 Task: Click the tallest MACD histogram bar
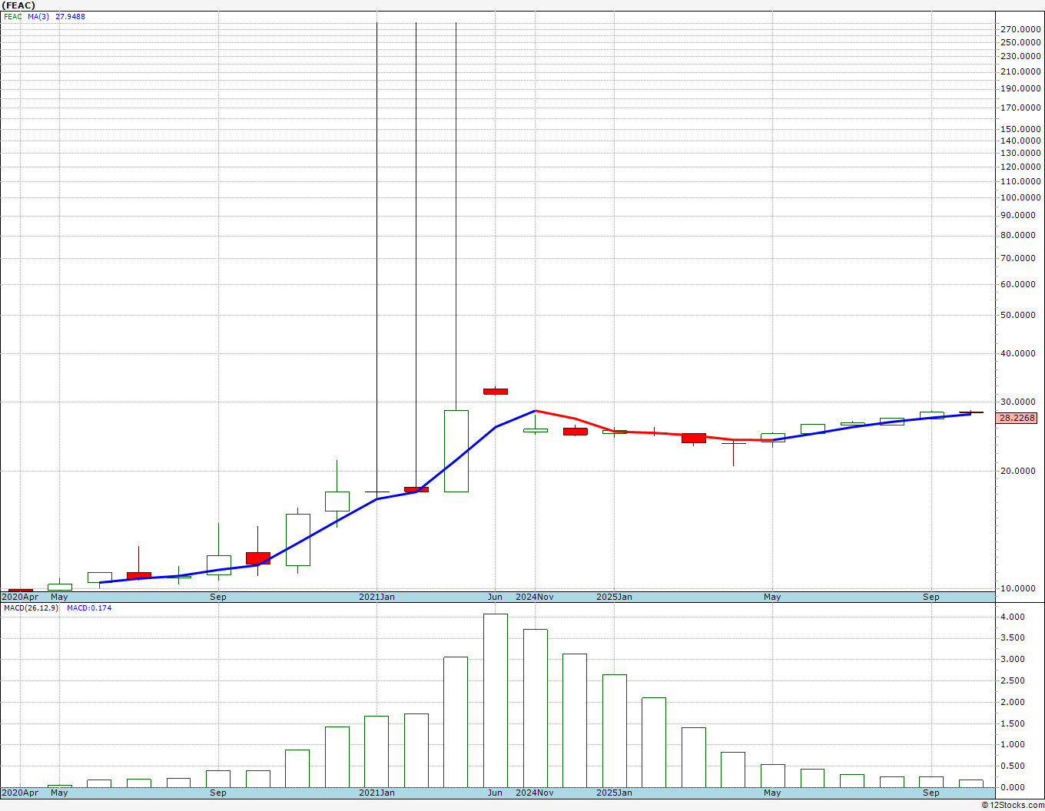[496, 700]
